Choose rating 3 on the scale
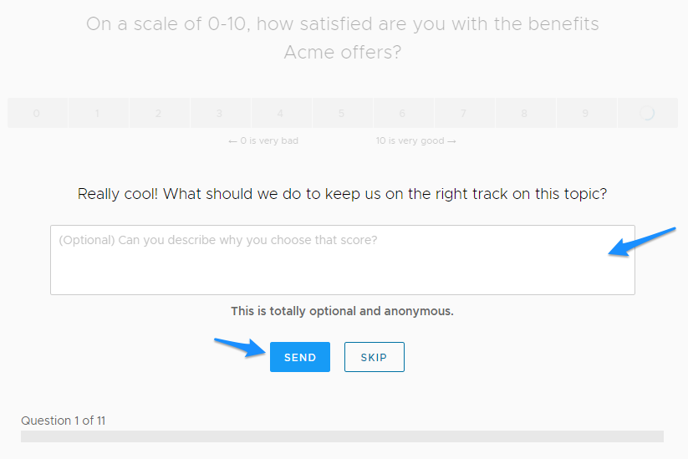Viewport: 688px width, 459px height. [220, 113]
